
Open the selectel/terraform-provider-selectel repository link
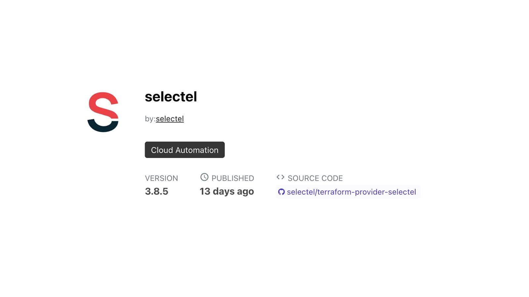(351, 192)
